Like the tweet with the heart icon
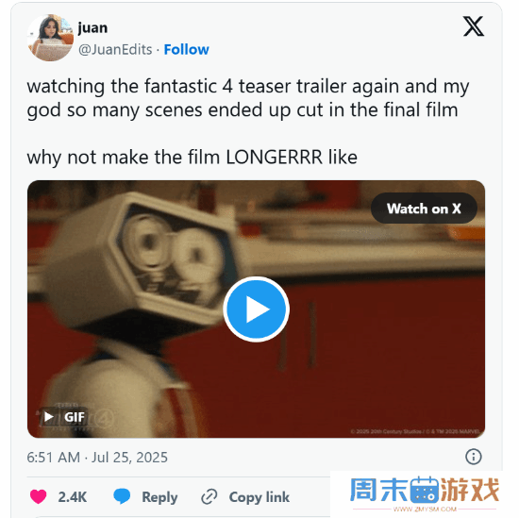The height and width of the screenshot is (518, 519). tap(38, 496)
